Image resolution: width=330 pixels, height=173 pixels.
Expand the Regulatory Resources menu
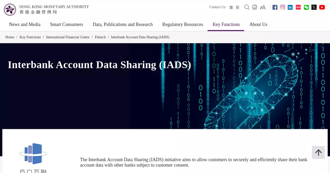click(183, 24)
